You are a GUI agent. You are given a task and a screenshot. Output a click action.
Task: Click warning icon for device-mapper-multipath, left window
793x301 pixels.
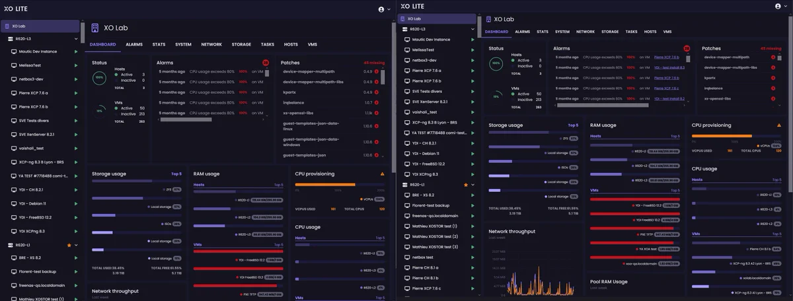pyautogui.click(x=376, y=71)
